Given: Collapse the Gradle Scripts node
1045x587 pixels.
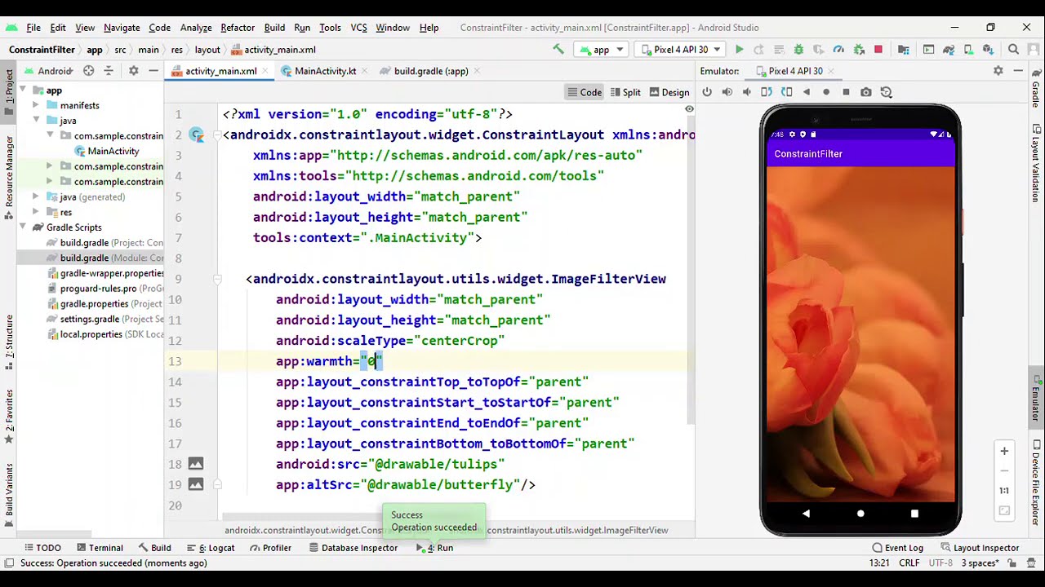Looking at the screenshot, I should (23, 227).
